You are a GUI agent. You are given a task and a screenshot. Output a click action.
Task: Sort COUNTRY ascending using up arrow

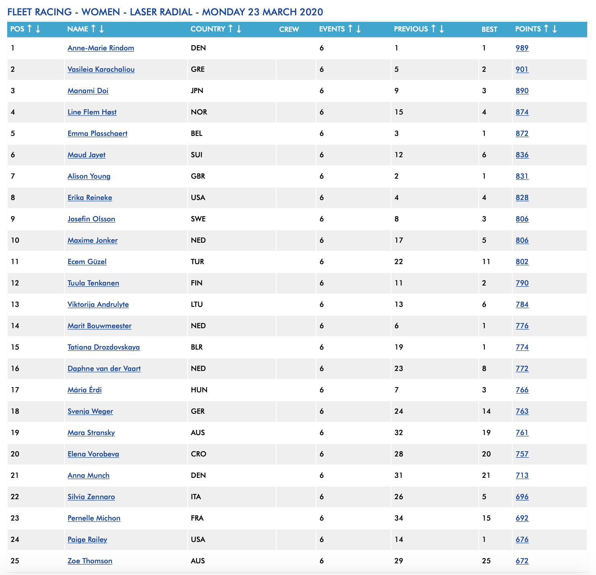point(230,29)
